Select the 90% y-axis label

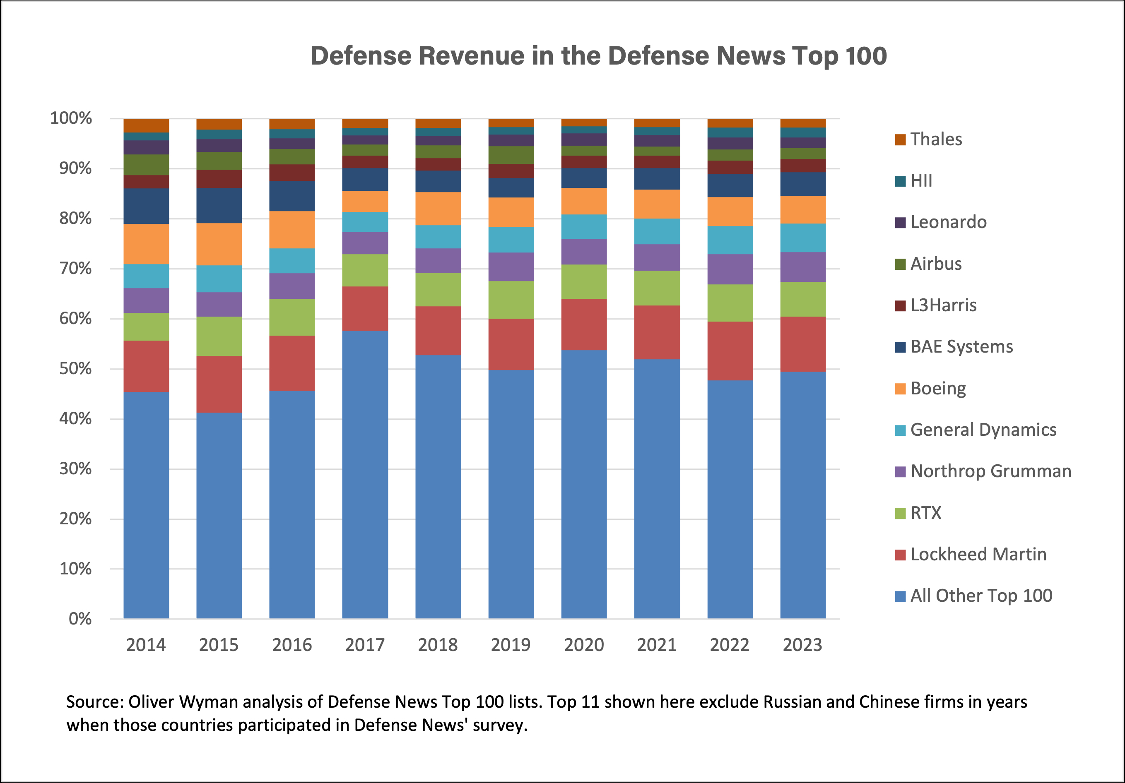[x=75, y=168]
